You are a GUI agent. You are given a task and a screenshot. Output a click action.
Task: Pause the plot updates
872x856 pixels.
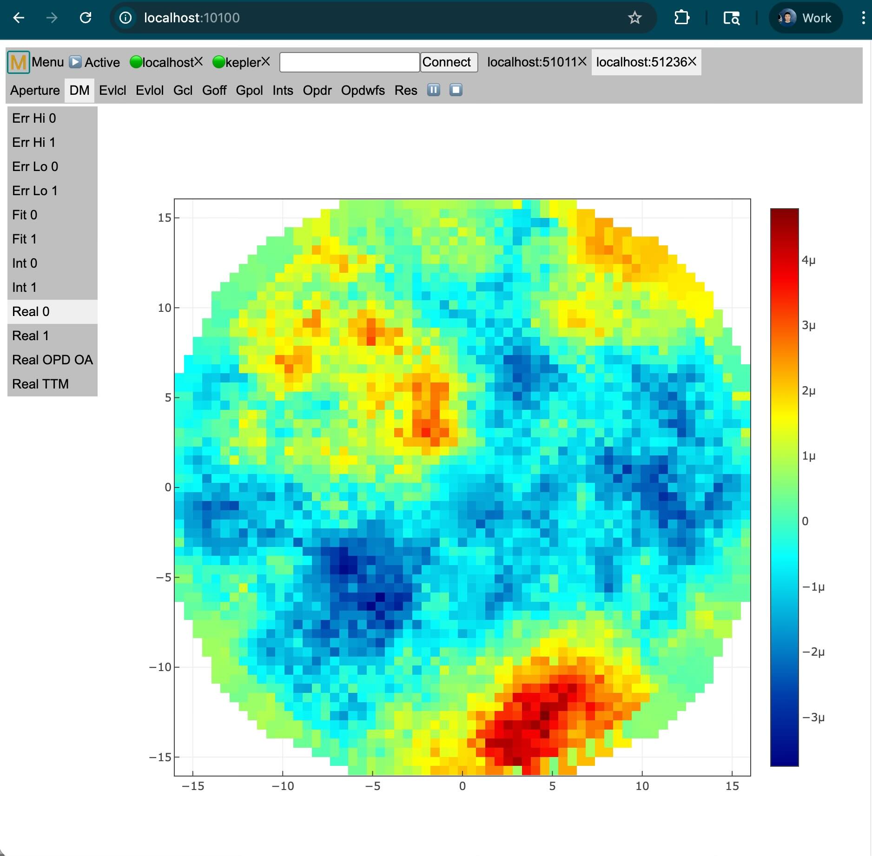coord(433,90)
